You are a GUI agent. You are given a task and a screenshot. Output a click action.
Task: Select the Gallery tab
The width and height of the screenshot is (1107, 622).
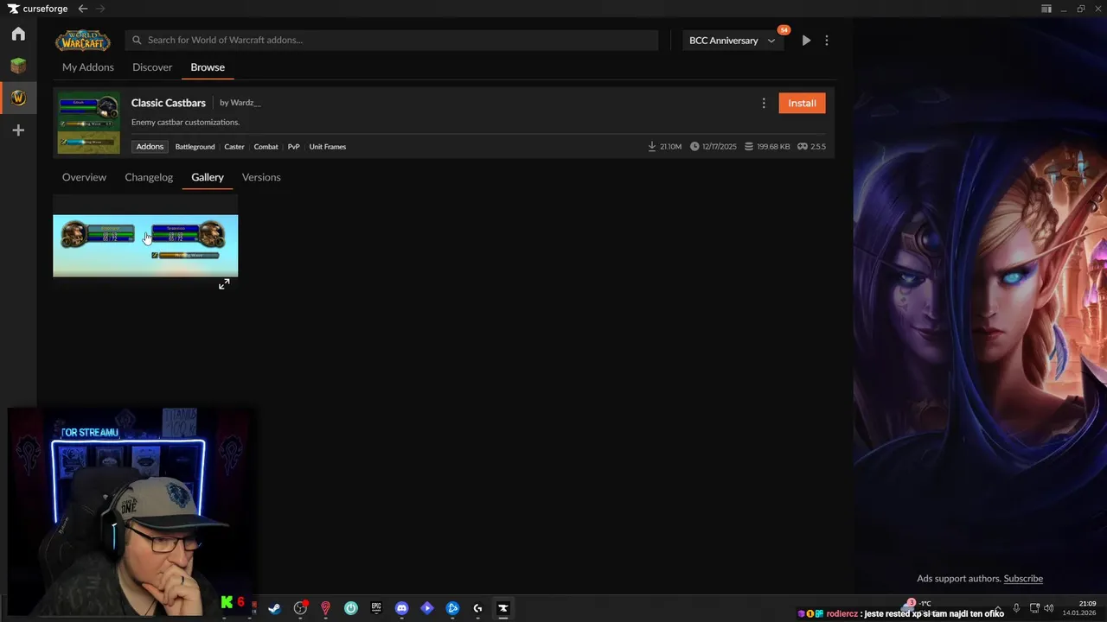coord(208,177)
